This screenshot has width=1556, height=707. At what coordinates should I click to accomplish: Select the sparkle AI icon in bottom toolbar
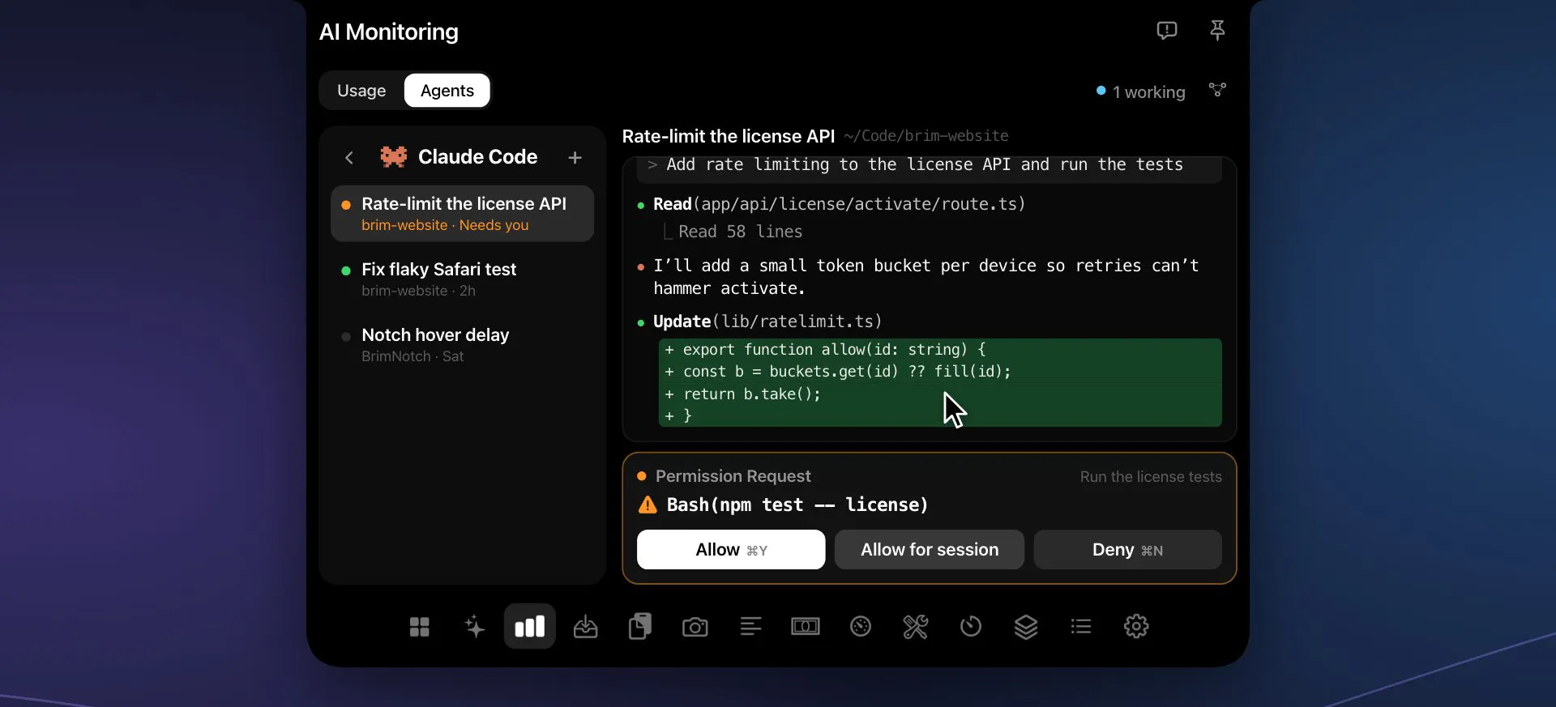click(475, 627)
